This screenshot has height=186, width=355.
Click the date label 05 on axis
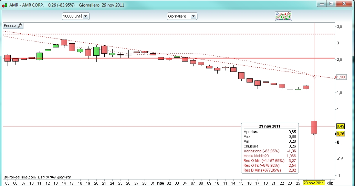[x=7, y=183]
